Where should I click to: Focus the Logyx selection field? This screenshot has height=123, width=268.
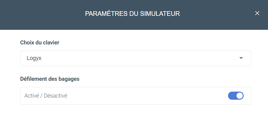click(135, 58)
